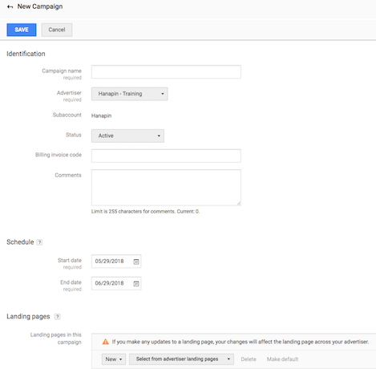The height and width of the screenshot is (369, 376).
Task: Click inside the Comments text area
Action: (166, 188)
